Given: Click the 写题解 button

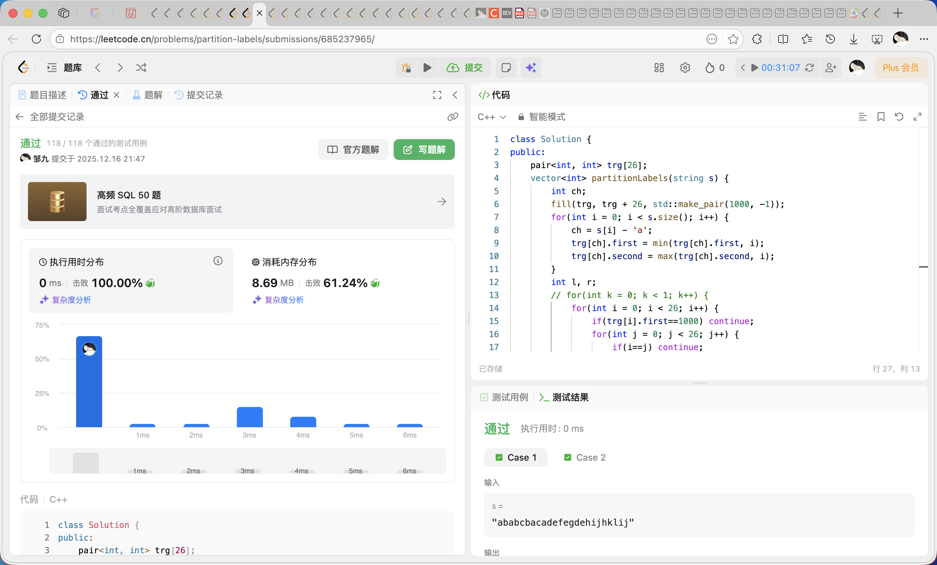Looking at the screenshot, I should coord(424,149).
